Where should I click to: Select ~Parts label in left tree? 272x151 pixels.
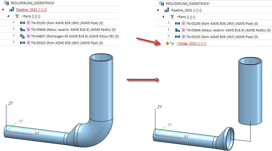(x=31, y=16)
